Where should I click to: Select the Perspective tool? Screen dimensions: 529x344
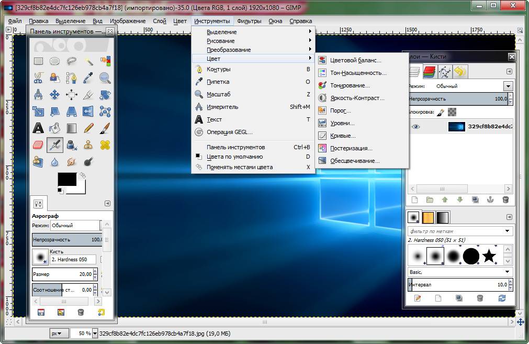72,112
